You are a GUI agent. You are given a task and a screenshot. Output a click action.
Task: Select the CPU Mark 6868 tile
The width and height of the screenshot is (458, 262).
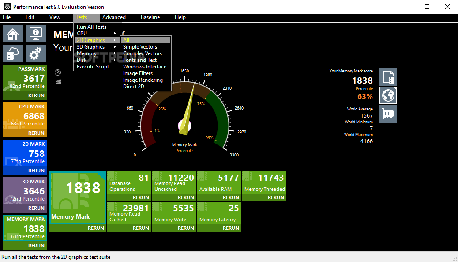25,116
